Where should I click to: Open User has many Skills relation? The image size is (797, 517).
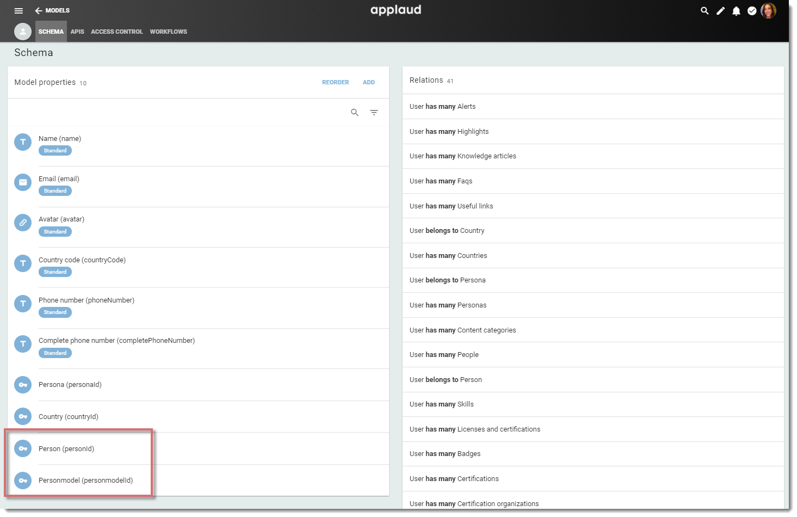pyautogui.click(x=441, y=404)
